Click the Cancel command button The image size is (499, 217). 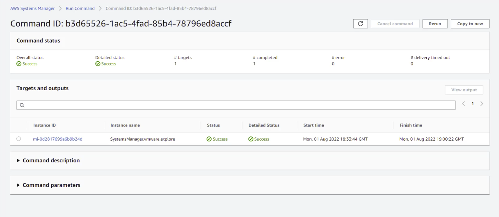pos(395,23)
